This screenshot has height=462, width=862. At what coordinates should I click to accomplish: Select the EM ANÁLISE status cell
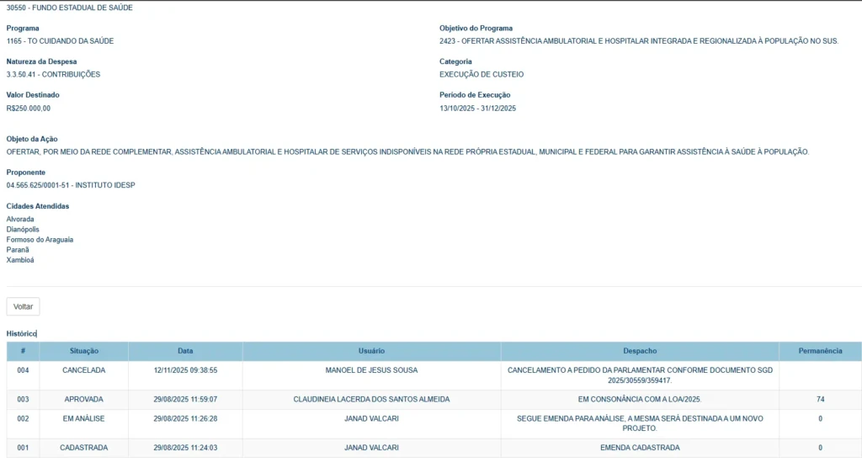(83, 418)
